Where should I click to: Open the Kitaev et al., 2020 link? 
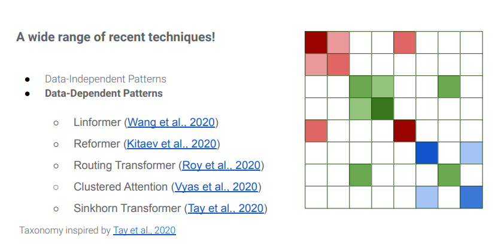click(172, 144)
